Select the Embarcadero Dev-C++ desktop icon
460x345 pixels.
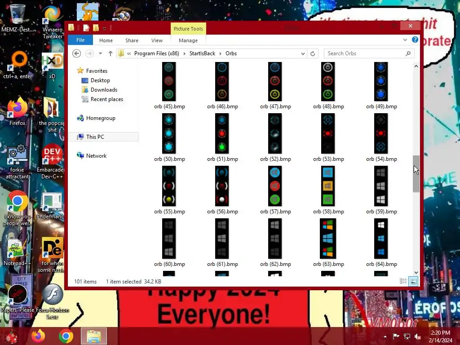(x=52, y=162)
